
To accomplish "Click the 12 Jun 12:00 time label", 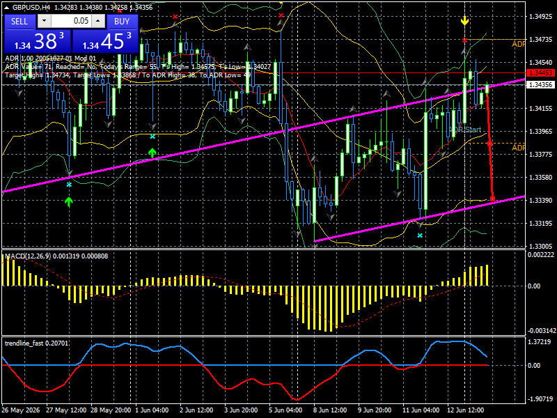I will (465, 410).
